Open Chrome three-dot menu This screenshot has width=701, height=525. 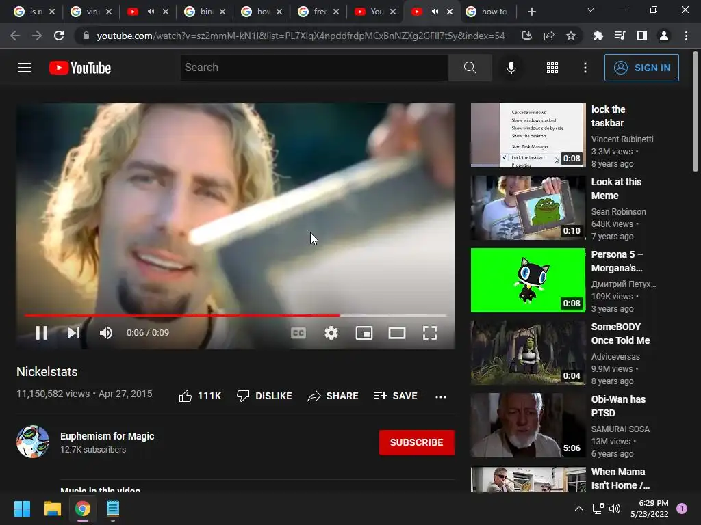tap(686, 36)
